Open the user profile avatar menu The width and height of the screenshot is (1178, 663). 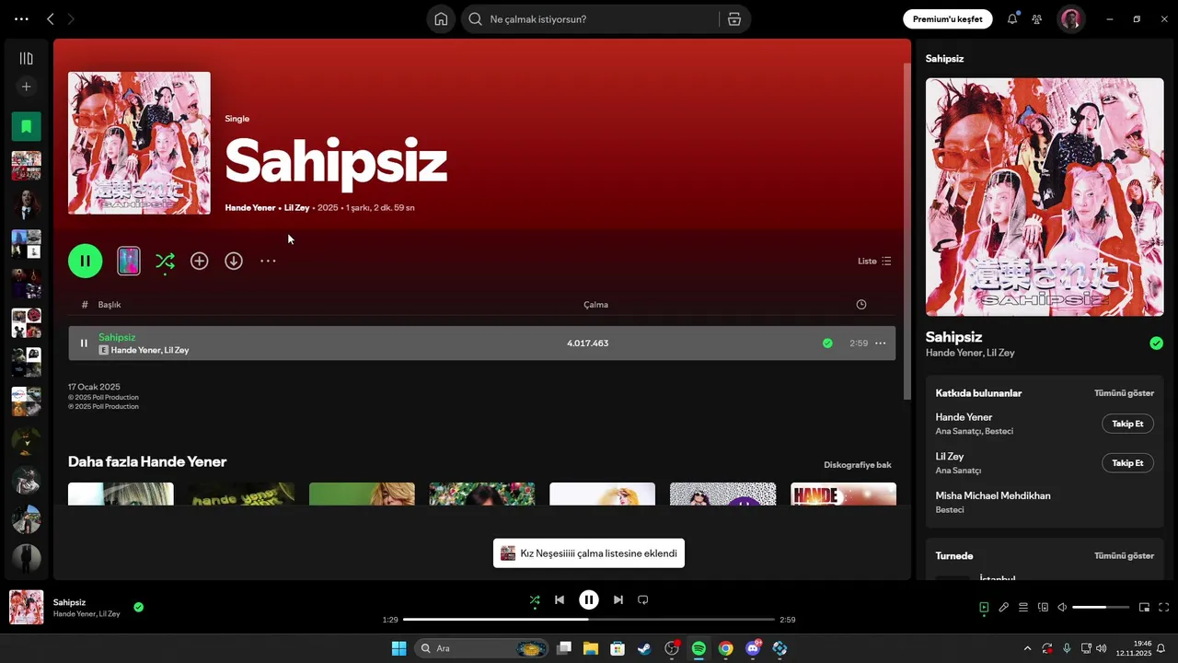coord(1070,18)
